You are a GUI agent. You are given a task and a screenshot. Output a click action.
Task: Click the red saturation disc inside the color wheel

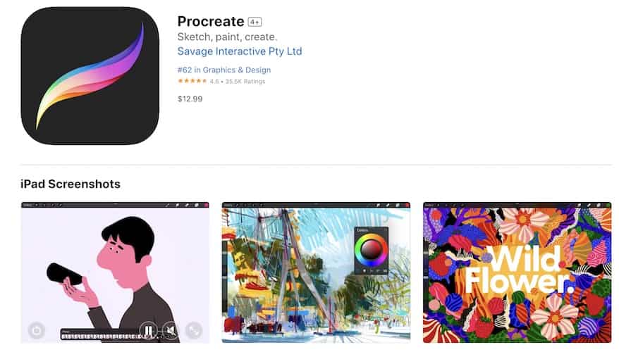coord(371,249)
